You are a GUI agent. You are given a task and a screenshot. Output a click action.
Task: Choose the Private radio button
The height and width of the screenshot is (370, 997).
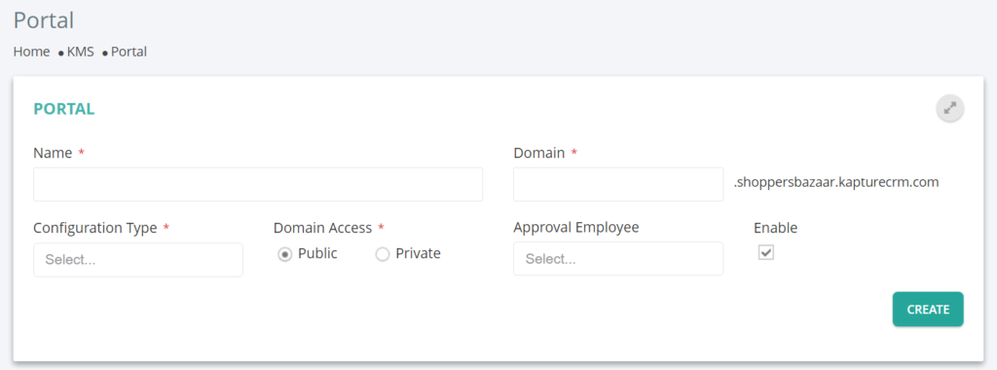point(382,254)
